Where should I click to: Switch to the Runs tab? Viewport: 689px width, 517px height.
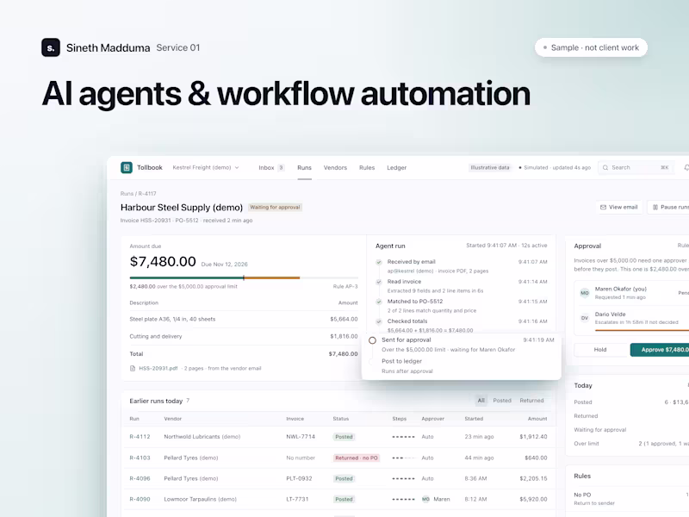[304, 167]
